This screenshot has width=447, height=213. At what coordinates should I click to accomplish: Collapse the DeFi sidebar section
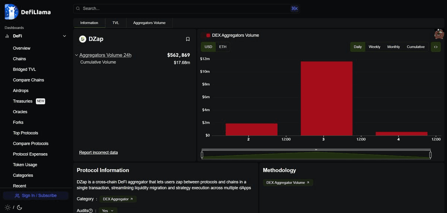tap(64, 36)
